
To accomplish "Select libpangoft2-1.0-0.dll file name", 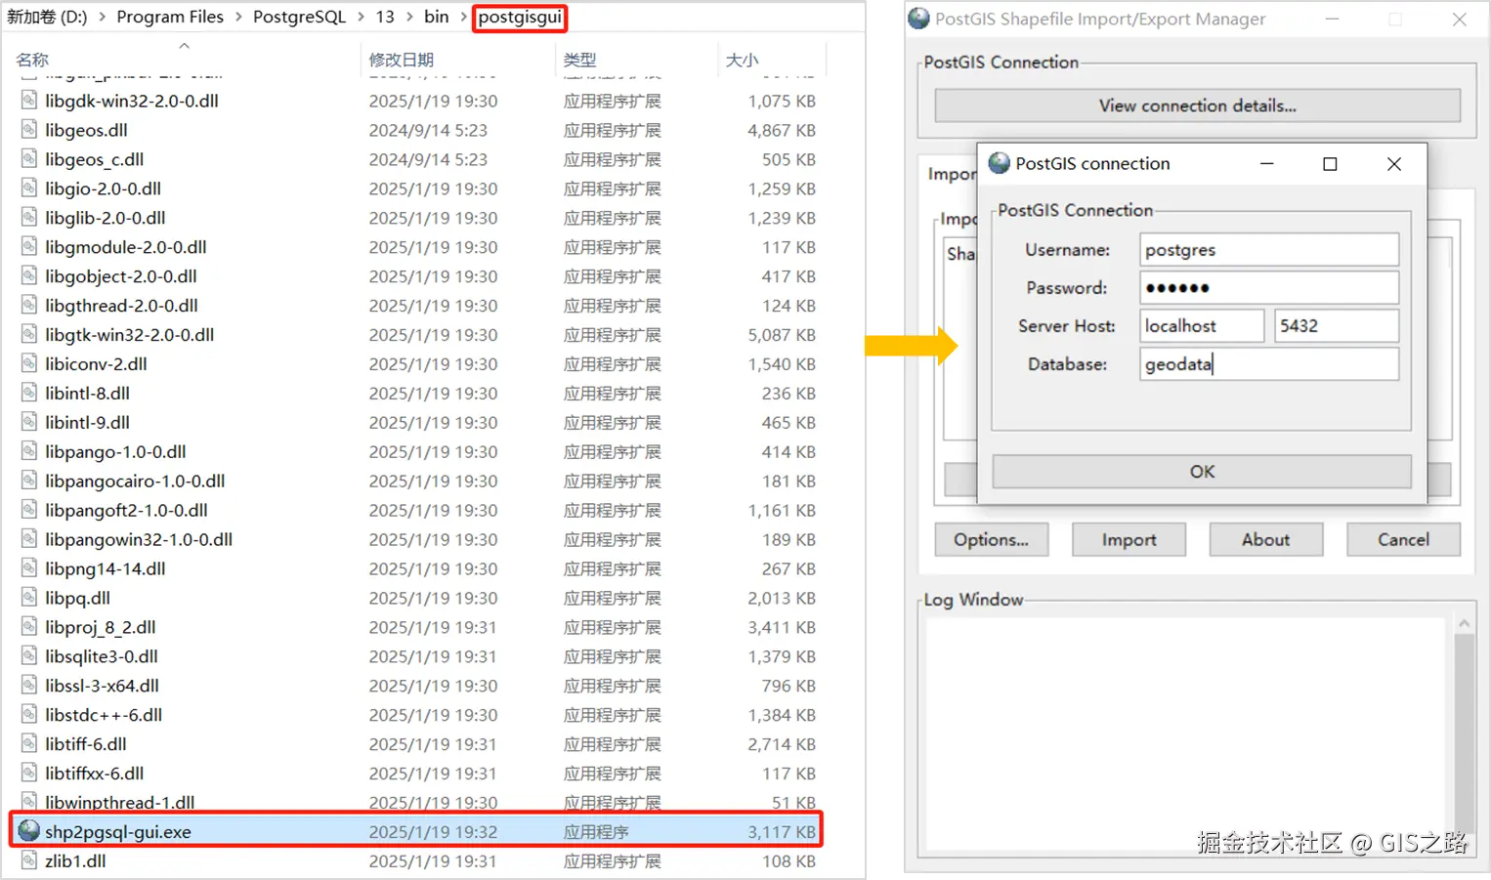I will point(126,510).
